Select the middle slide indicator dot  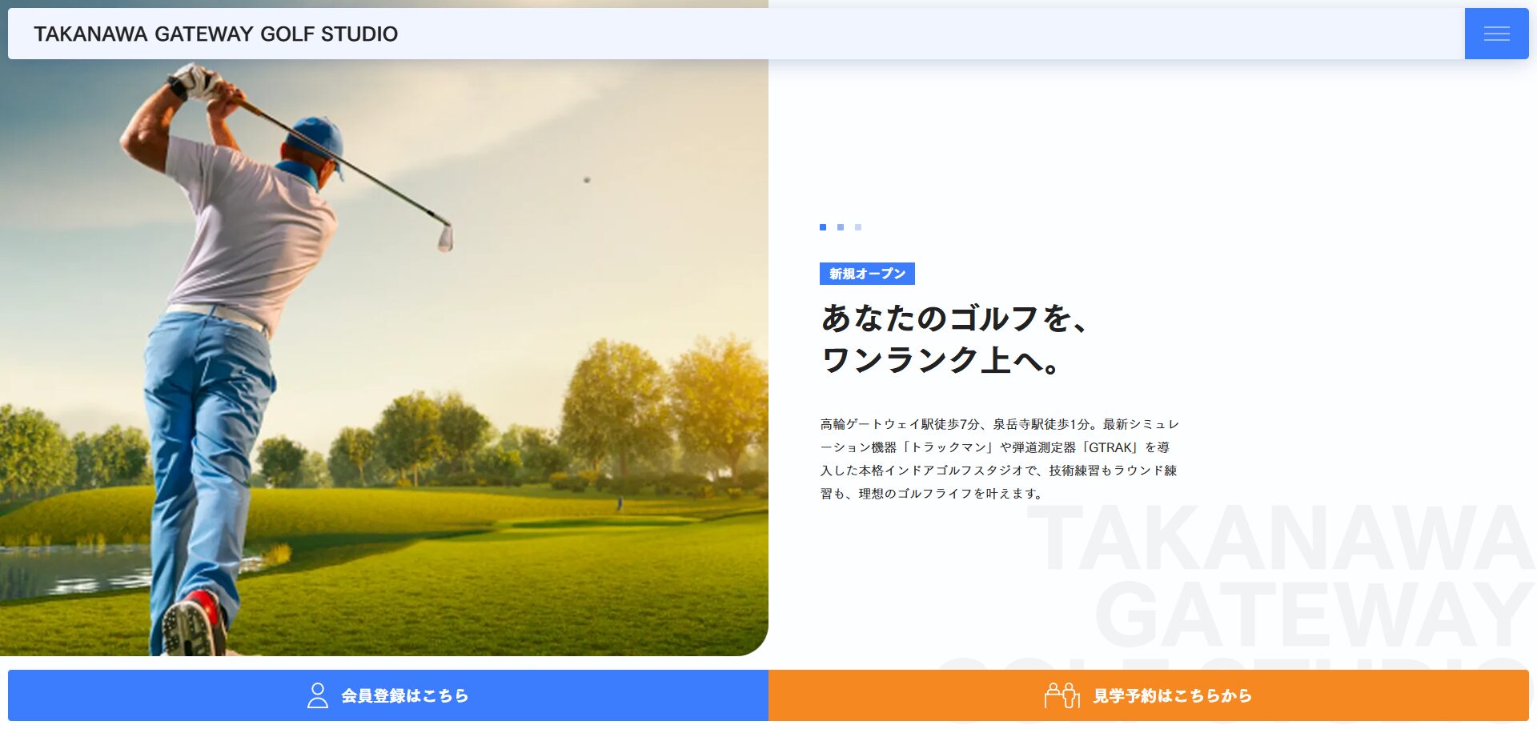pyautogui.click(x=841, y=227)
